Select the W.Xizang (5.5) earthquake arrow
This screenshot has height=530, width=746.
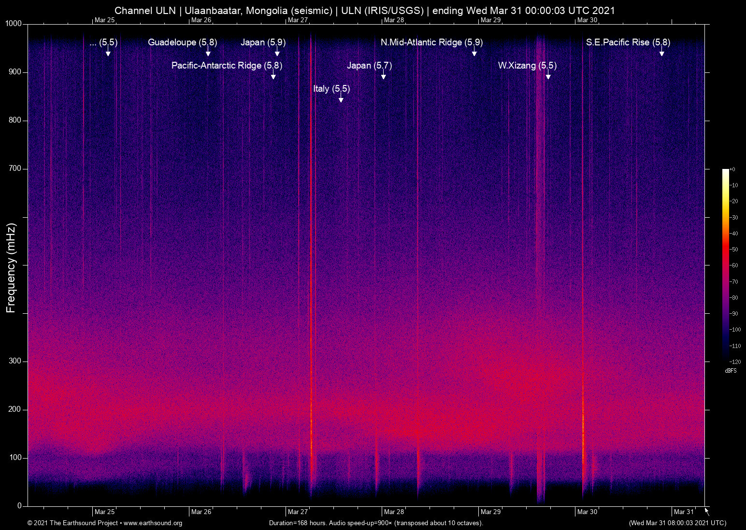point(547,76)
